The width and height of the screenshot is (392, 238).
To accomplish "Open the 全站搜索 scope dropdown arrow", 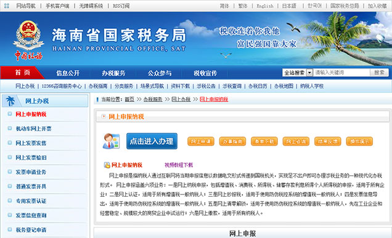I will [x=309, y=73].
